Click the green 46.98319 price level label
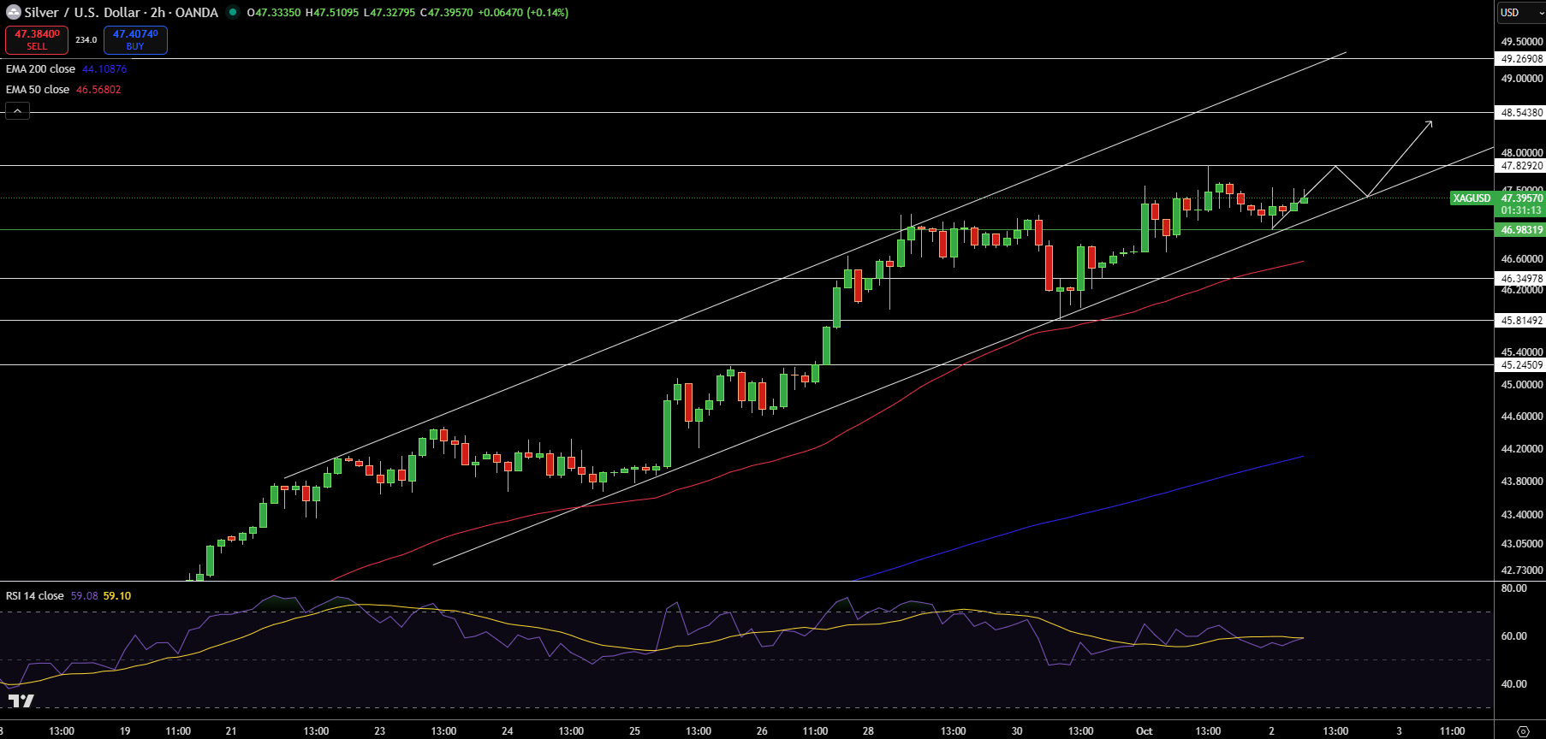 1520,230
